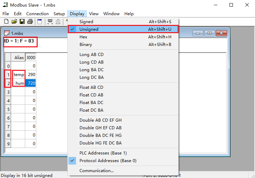This screenshot has height=178, width=255.
Task: Click row header number 0
Action: click(x=8, y=66)
